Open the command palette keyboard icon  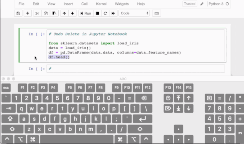pos(157,13)
